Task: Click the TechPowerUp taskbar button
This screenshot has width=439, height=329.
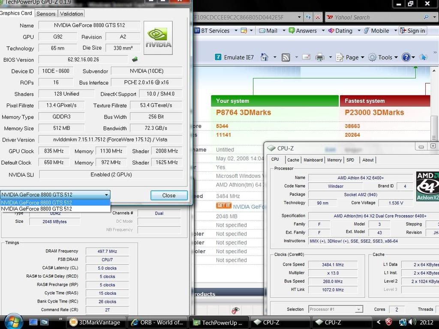Action: click(218, 322)
